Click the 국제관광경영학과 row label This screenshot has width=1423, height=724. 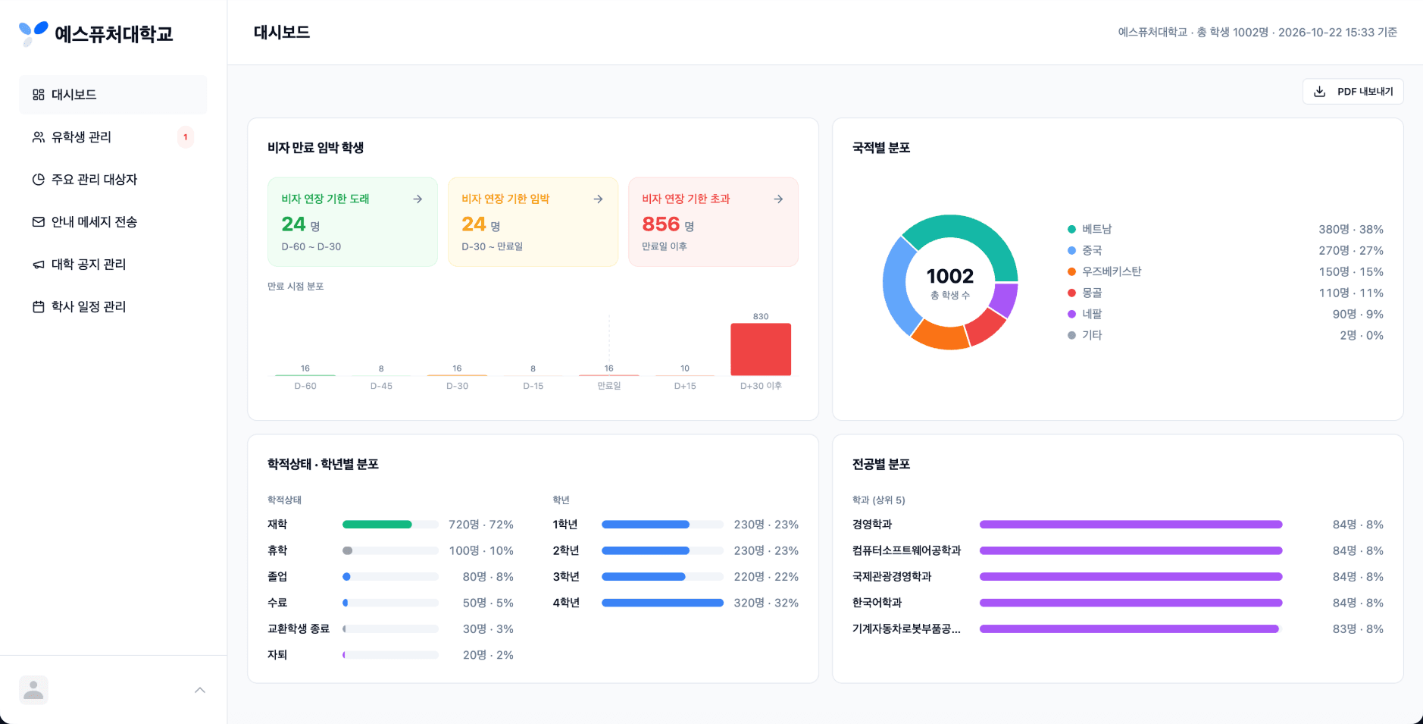(x=892, y=576)
